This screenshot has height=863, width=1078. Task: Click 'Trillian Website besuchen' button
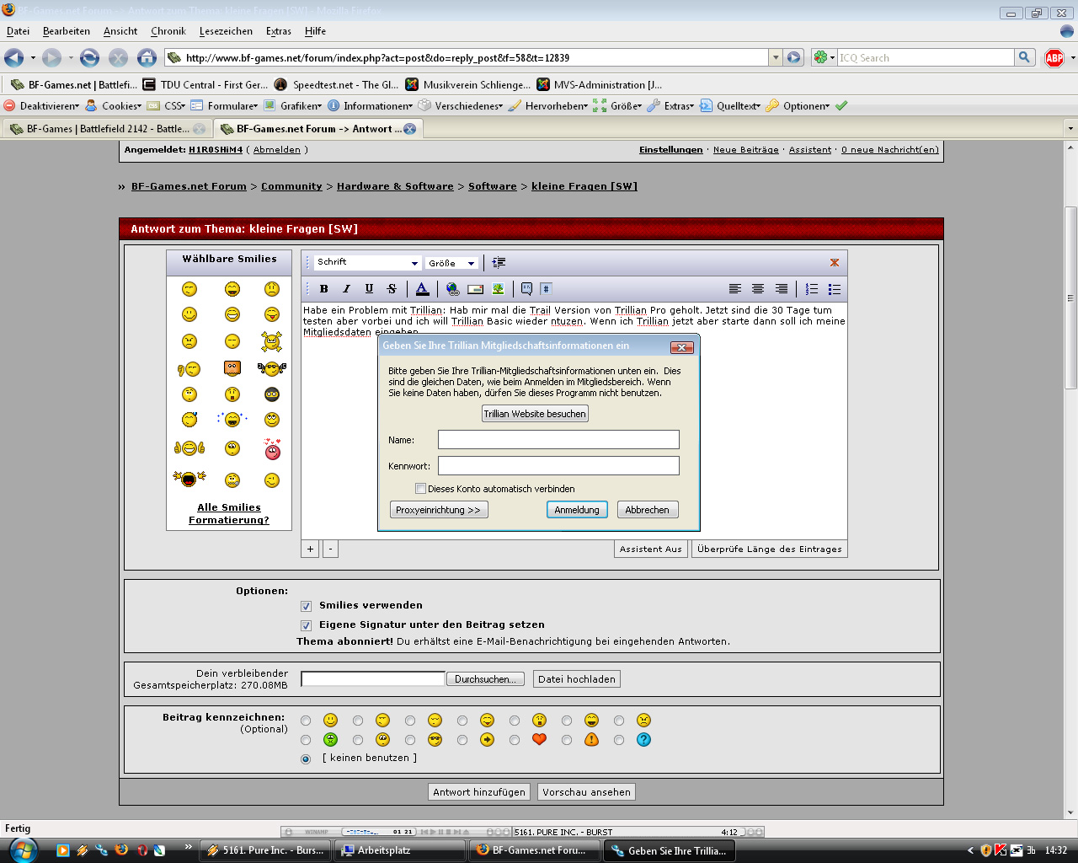(535, 414)
